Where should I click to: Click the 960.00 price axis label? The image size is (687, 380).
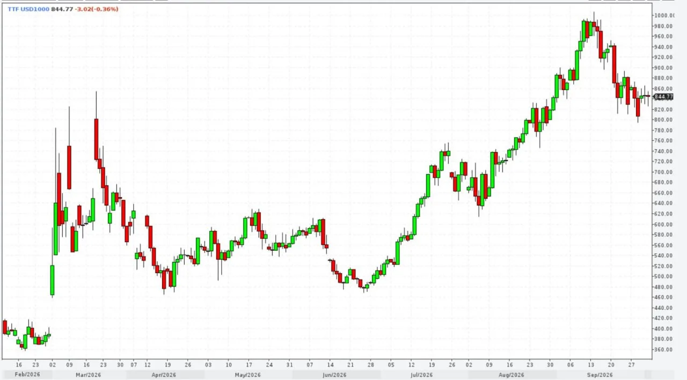coord(664,36)
